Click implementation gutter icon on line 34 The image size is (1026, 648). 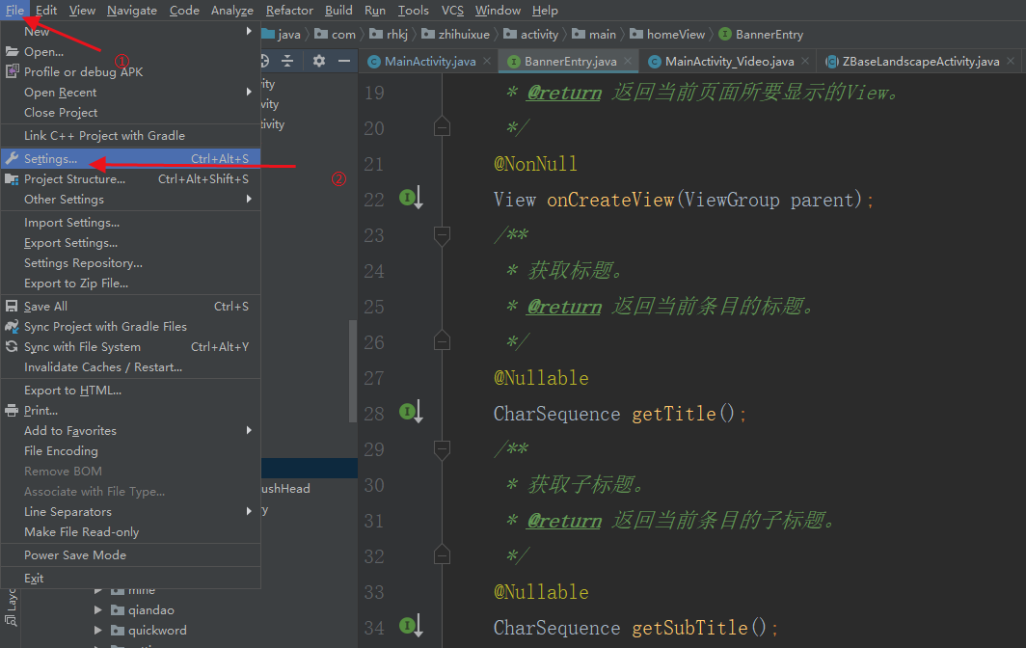(411, 625)
